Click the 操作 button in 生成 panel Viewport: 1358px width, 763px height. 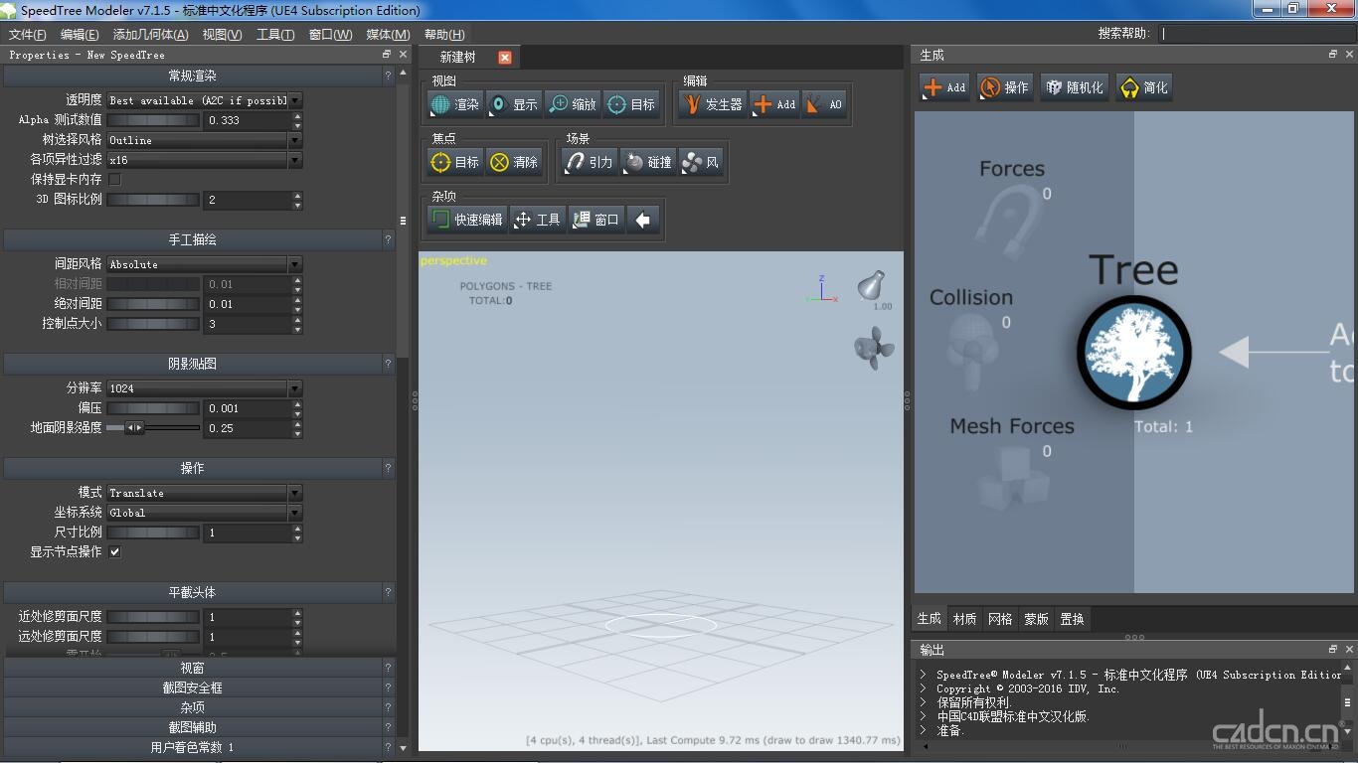pos(1004,87)
